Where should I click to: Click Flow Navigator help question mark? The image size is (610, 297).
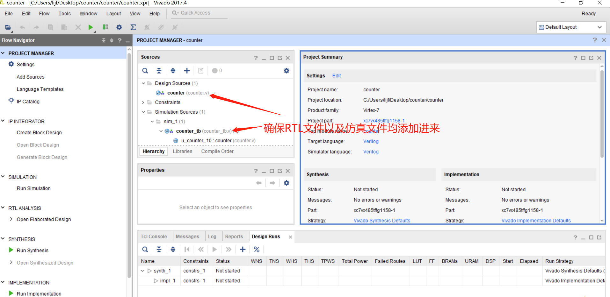[x=120, y=40]
